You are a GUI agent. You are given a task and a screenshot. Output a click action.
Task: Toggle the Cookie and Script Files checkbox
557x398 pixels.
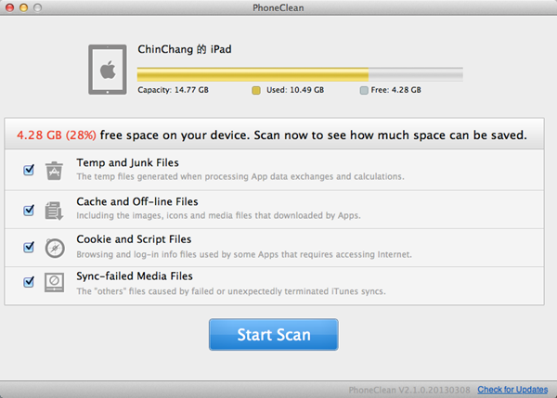click(29, 247)
